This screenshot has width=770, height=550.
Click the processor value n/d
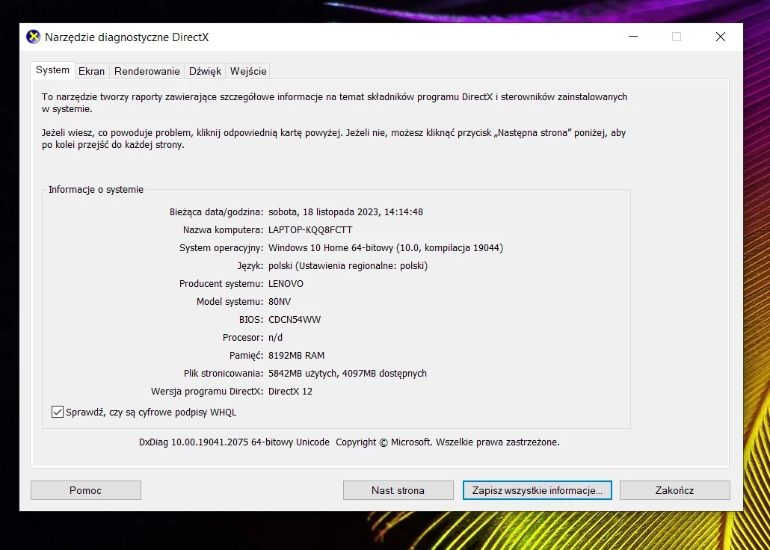276,338
